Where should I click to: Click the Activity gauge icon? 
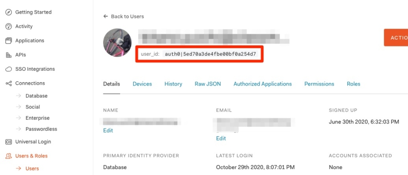coord(8,26)
